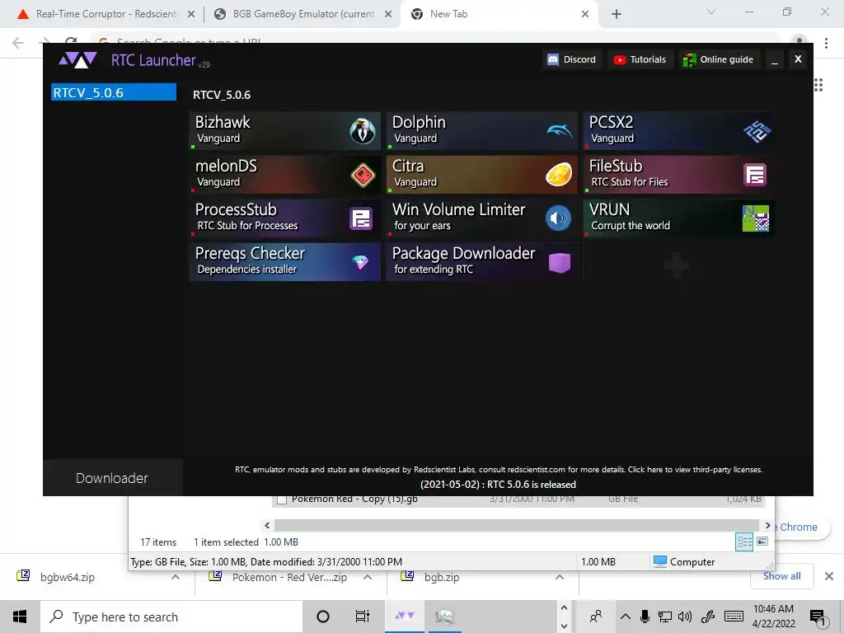The width and height of the screenshot is (844, 633).
Task: Close the Real-Time Corruptor tab
Action: [x=191, y=14]
